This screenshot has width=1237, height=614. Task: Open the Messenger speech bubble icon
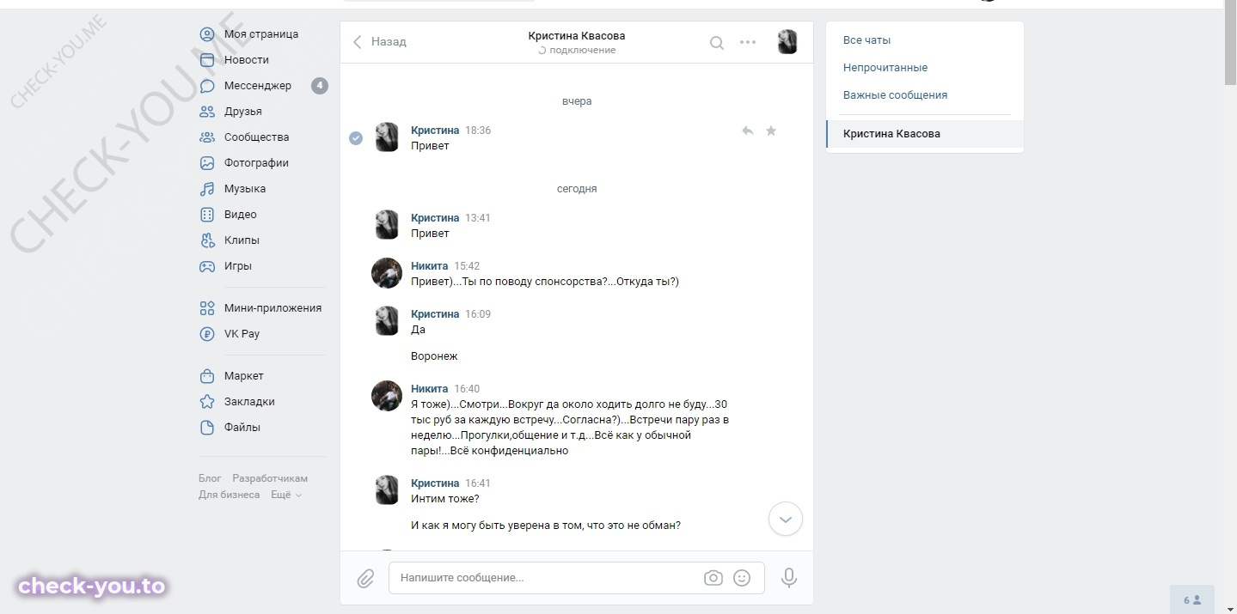[x=207, y=86]
